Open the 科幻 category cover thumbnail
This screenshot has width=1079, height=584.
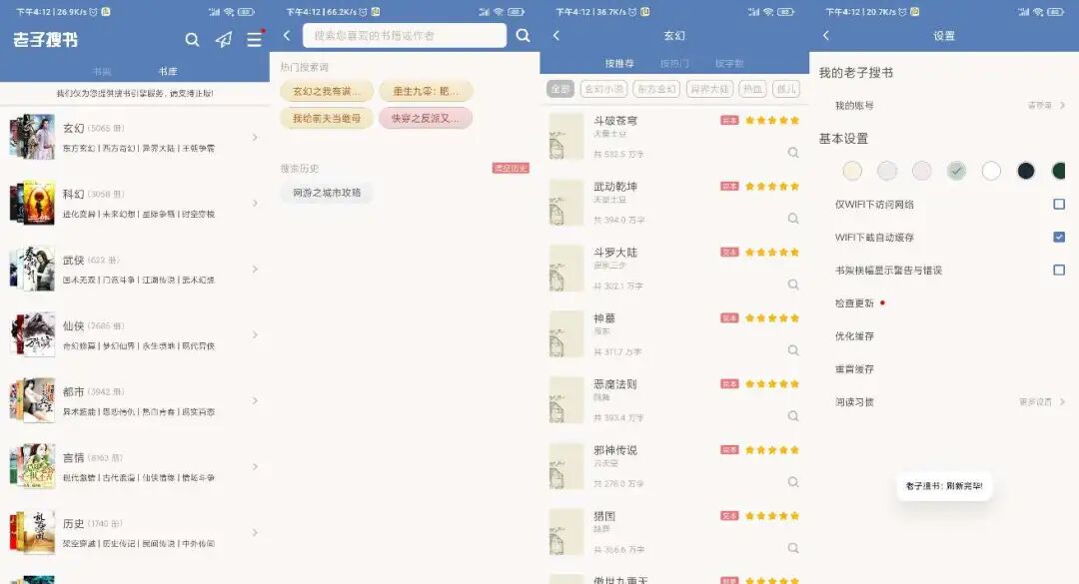[x=32, y=203]
